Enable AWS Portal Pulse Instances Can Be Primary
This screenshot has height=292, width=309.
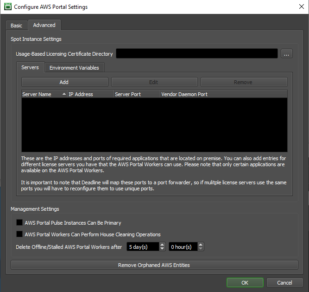[x=19, y=223]
